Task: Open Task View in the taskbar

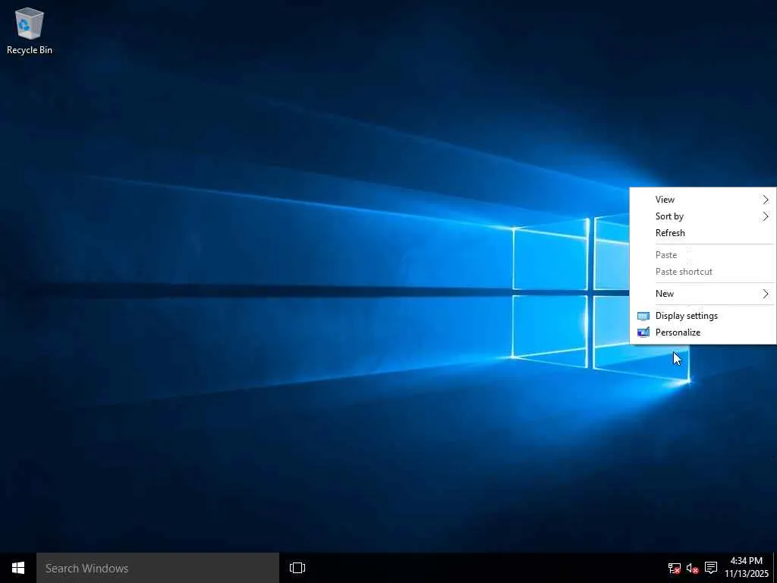Action: 297,568
